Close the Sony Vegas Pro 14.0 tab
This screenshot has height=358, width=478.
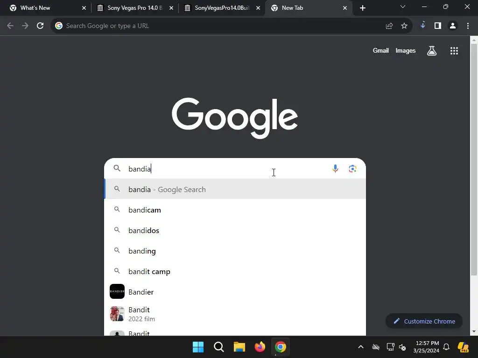171,8
